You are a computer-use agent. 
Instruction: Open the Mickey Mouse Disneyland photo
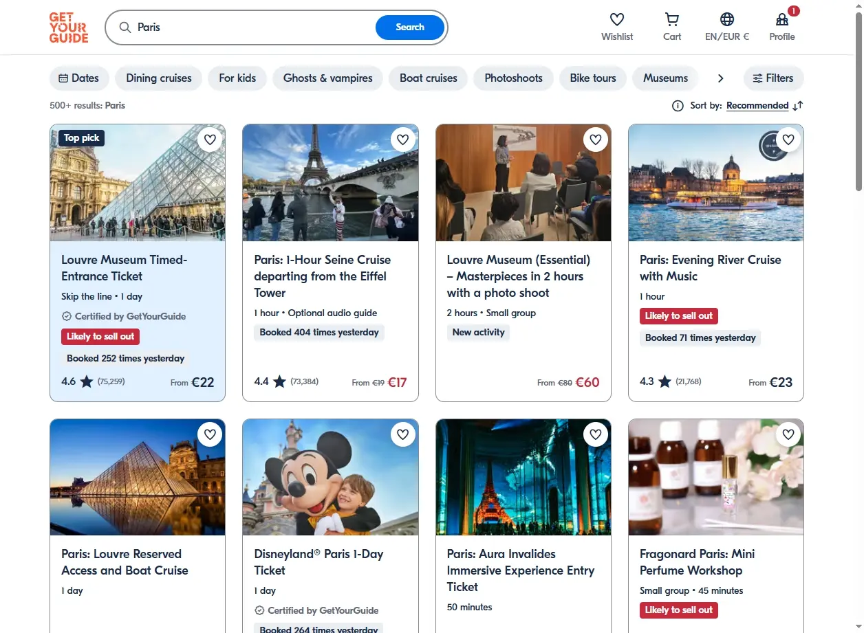(330, 477)
